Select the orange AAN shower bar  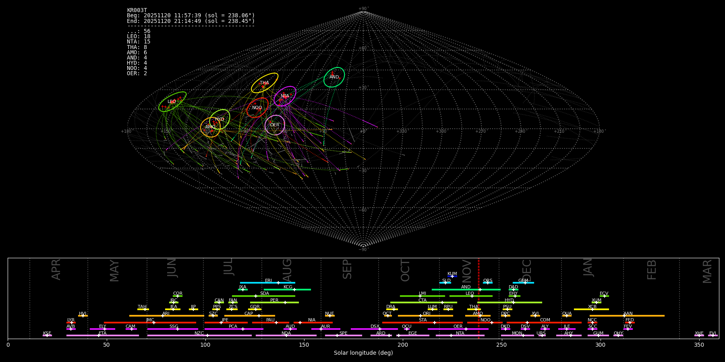[627, 316]
